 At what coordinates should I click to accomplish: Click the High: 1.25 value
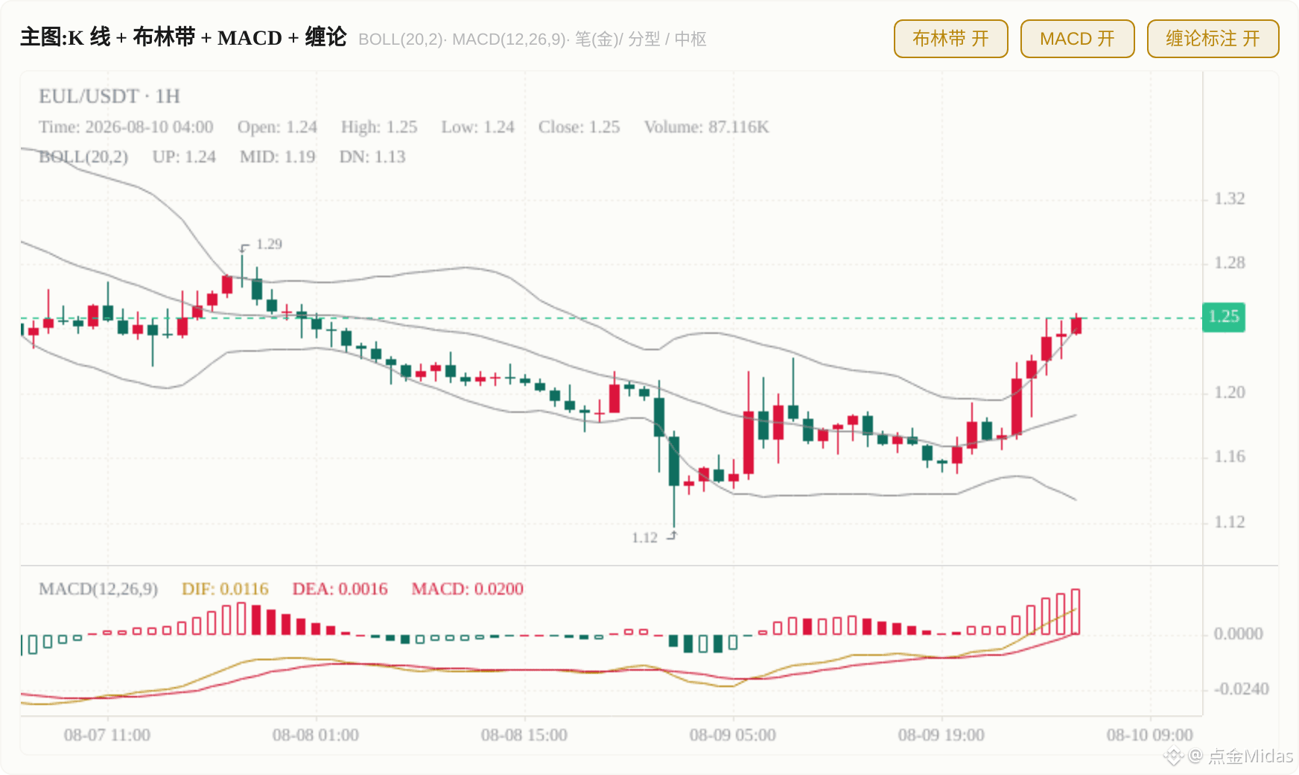coord(379,127)
